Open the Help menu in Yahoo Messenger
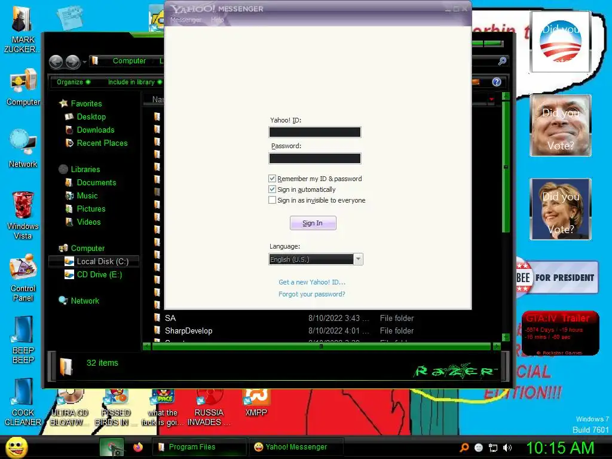 click(x=218, y=20)
